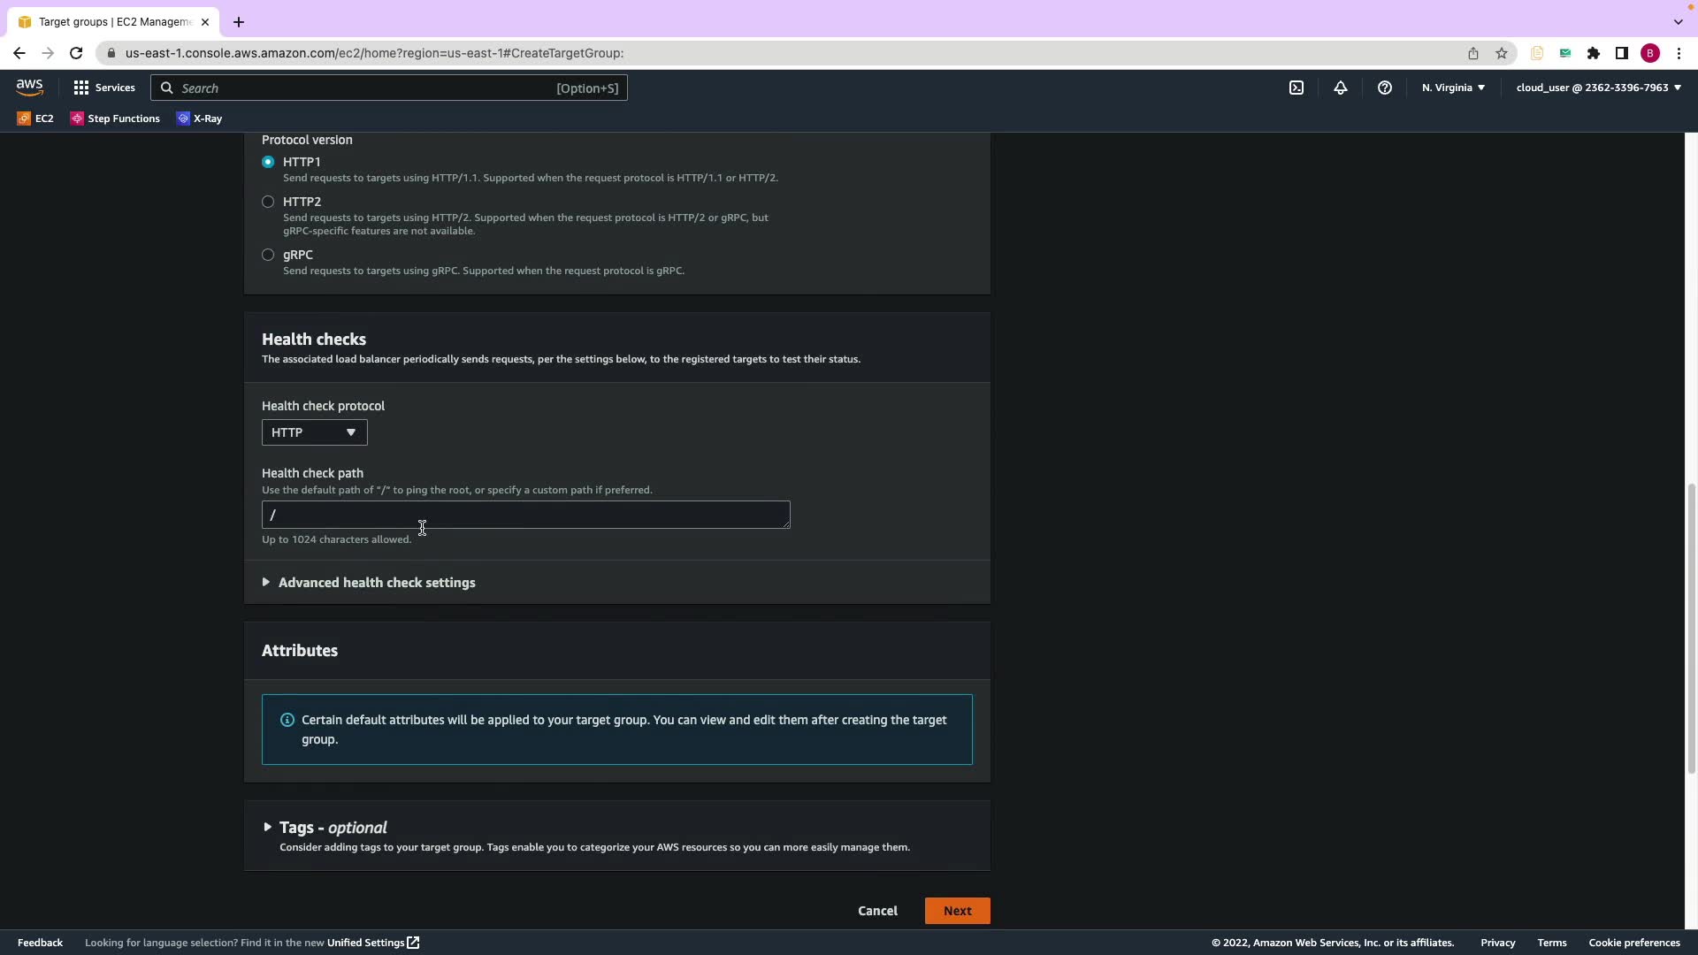Screen dimensions: 1698x955
Task: Click the orange Next button
Action: pos(957,911)
